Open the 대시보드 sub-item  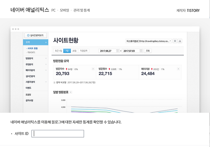(x=31, y=52)
